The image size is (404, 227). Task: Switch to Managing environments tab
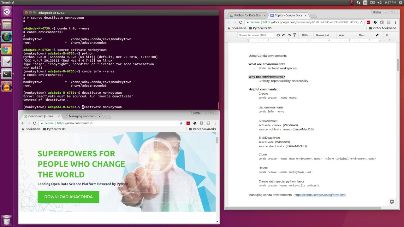pos(82,116)
